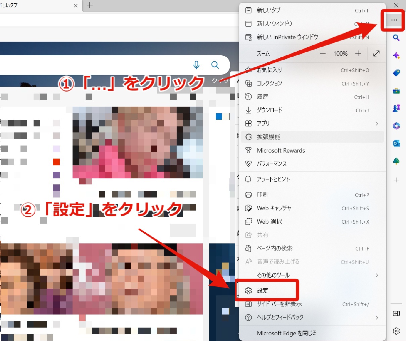Increase zoom with the plus button
The height and width of the screenshot is (341, 406).
[358, 54]
